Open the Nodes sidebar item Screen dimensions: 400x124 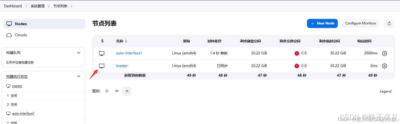point(44,24)
